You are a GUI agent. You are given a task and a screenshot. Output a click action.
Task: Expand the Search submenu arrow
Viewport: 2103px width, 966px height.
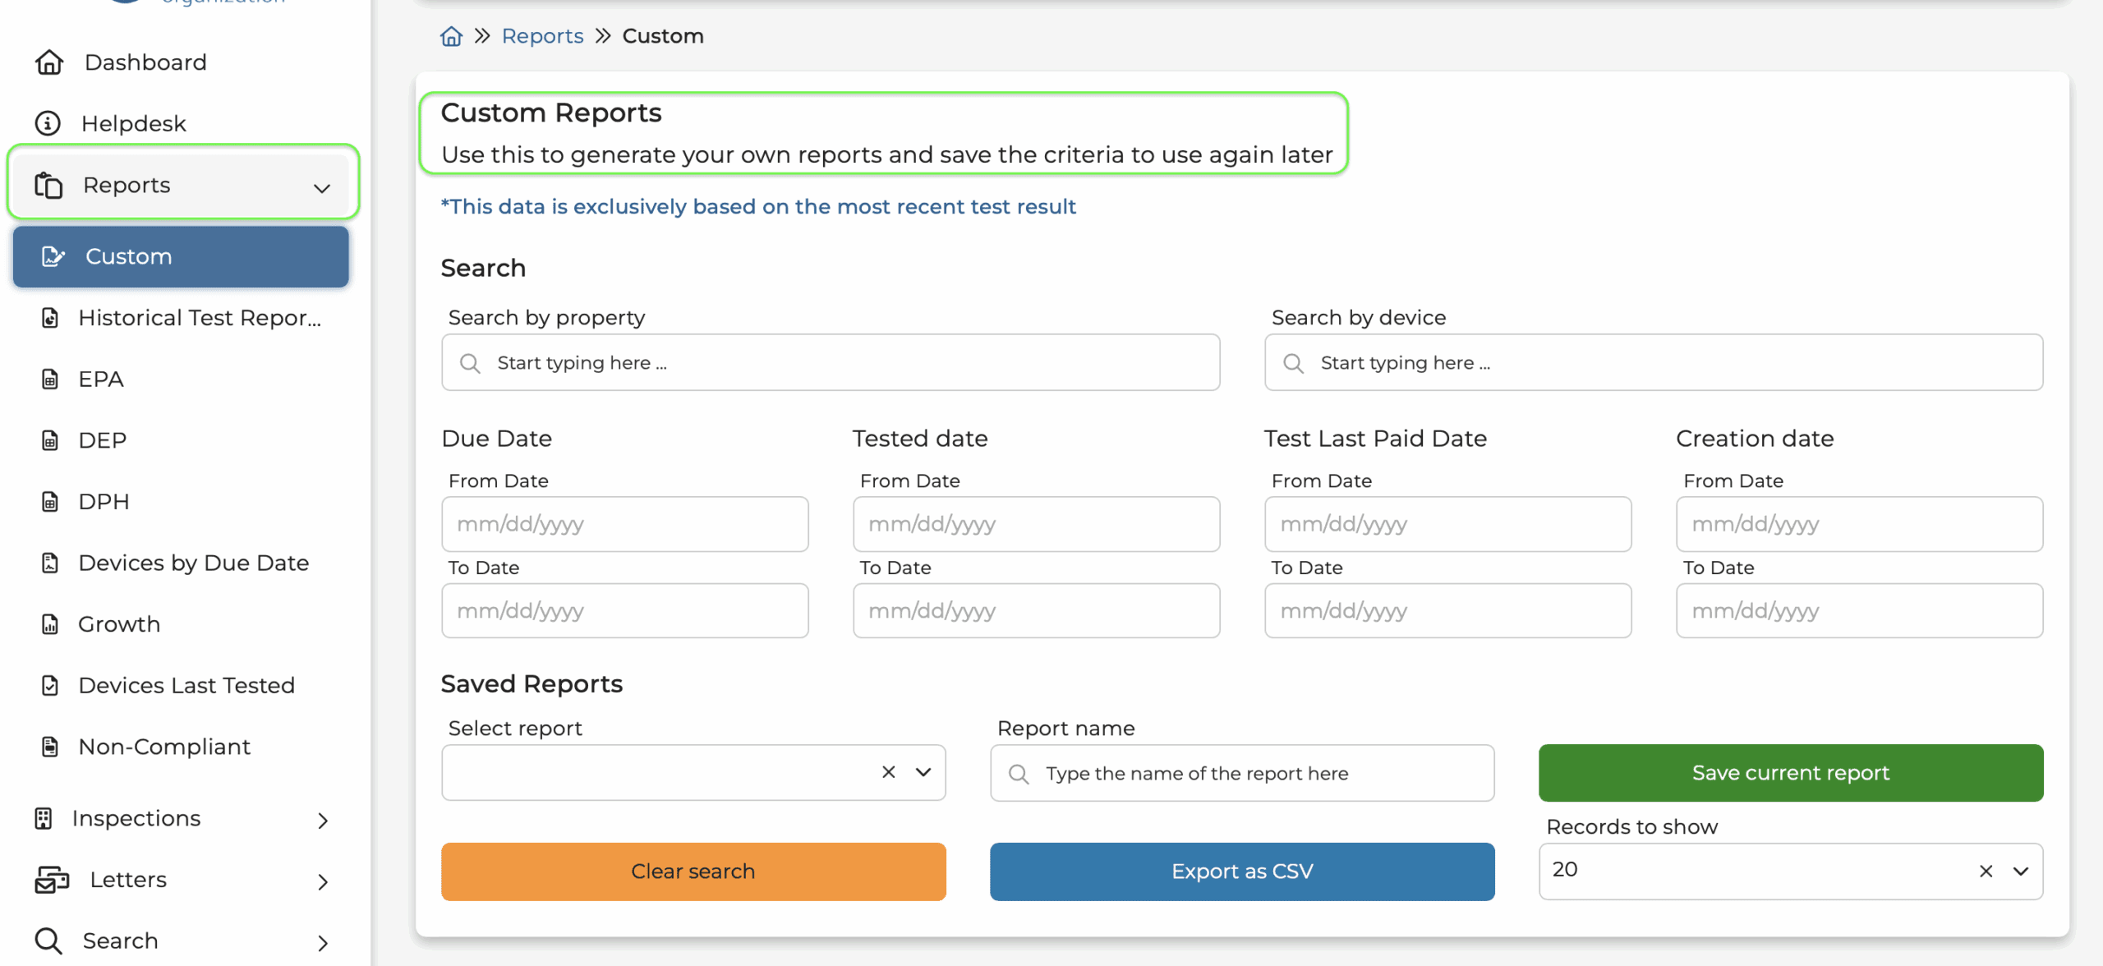(323, 943)
